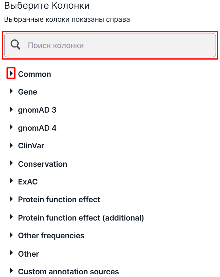Expand the Gene group arrow

[x=11, y=91]
